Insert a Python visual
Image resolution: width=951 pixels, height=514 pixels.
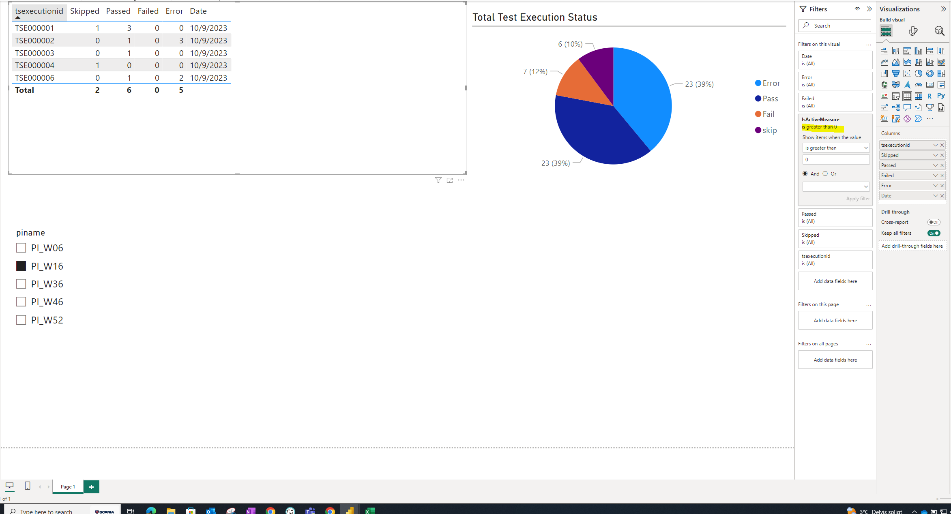pyautogui.click(x=941, y=96)
